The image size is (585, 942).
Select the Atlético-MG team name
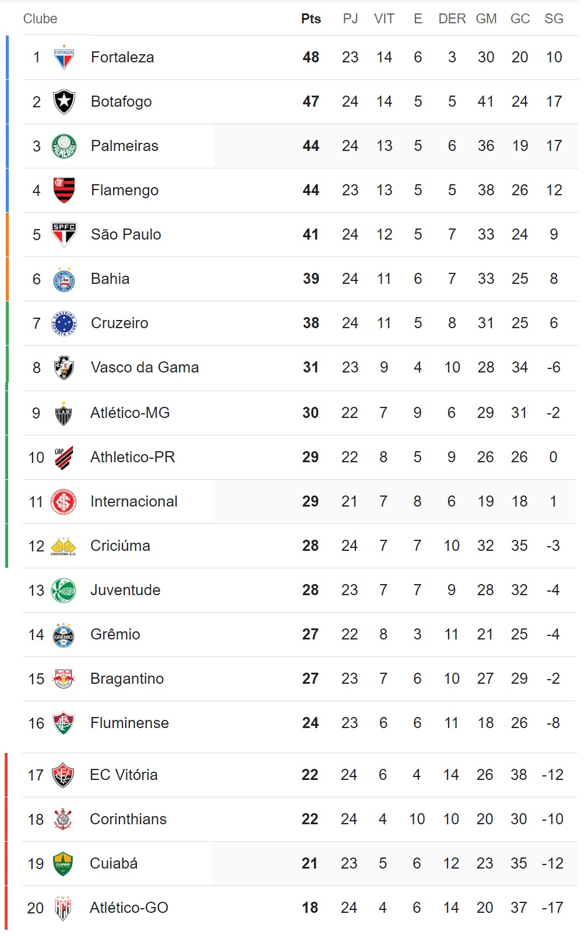(130, 413)
